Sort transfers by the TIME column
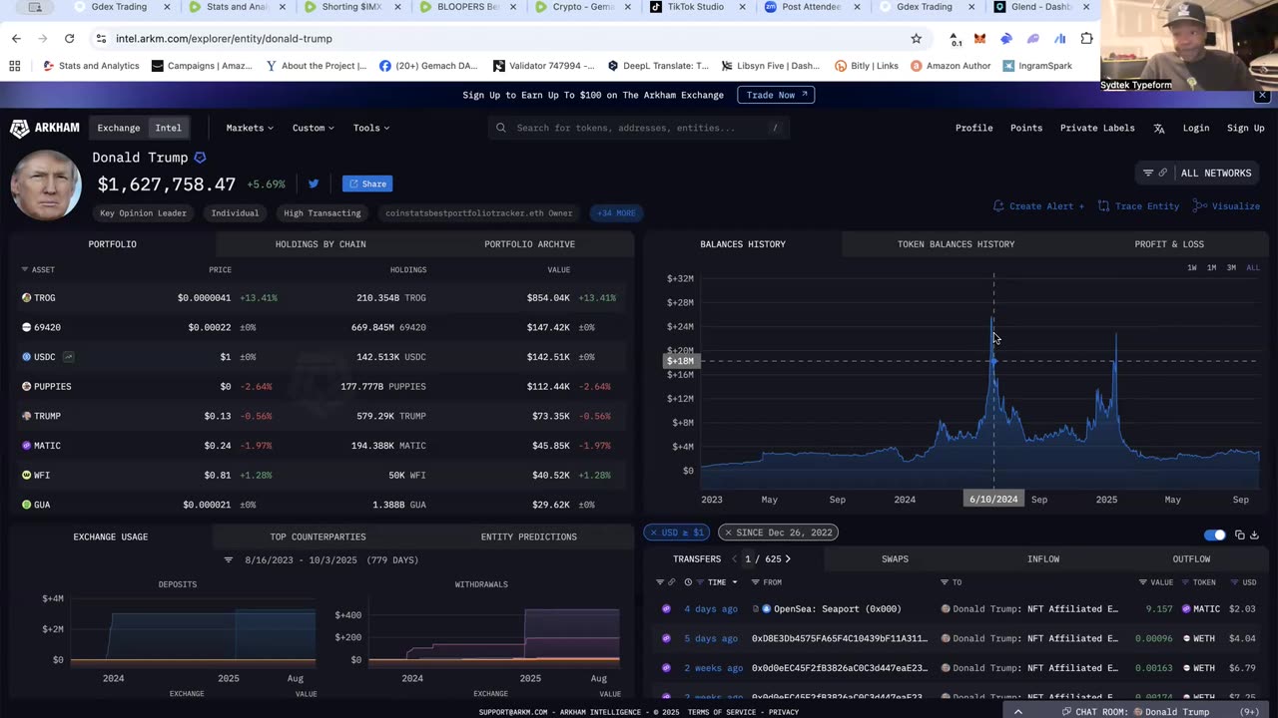 pyautogui.click(x=717, y=582)
